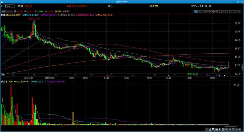Click the plus zoom-in icon
The height and width of the screenshot is (132, 244).
(x=240, y=129)
